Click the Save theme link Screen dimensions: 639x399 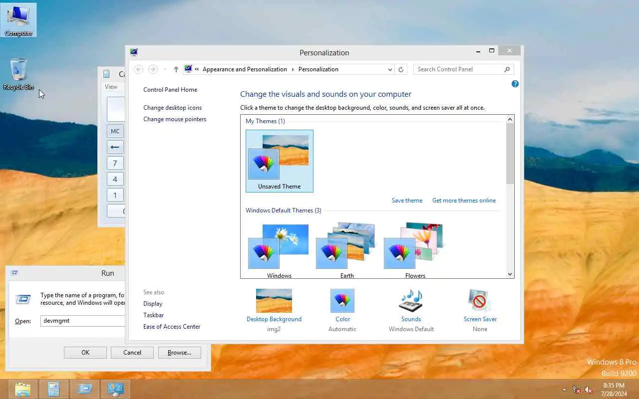coord(407,200)
